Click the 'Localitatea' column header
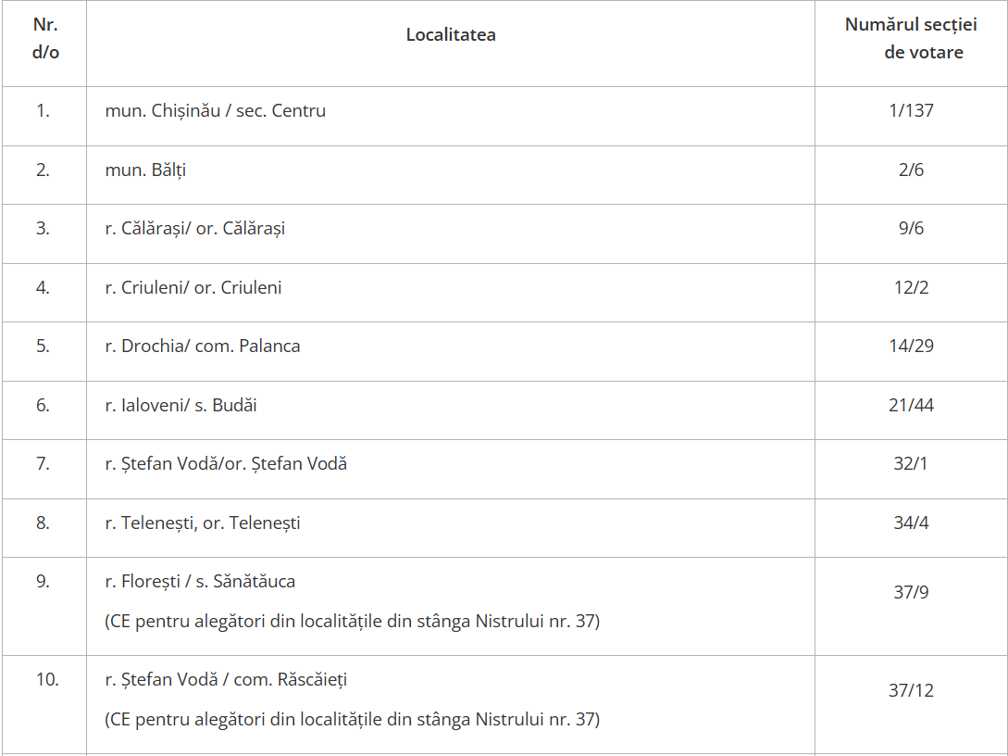 pyautogui.click(x=451, y=35)
